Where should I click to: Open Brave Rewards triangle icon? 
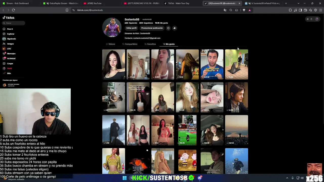tap(250, 10)
